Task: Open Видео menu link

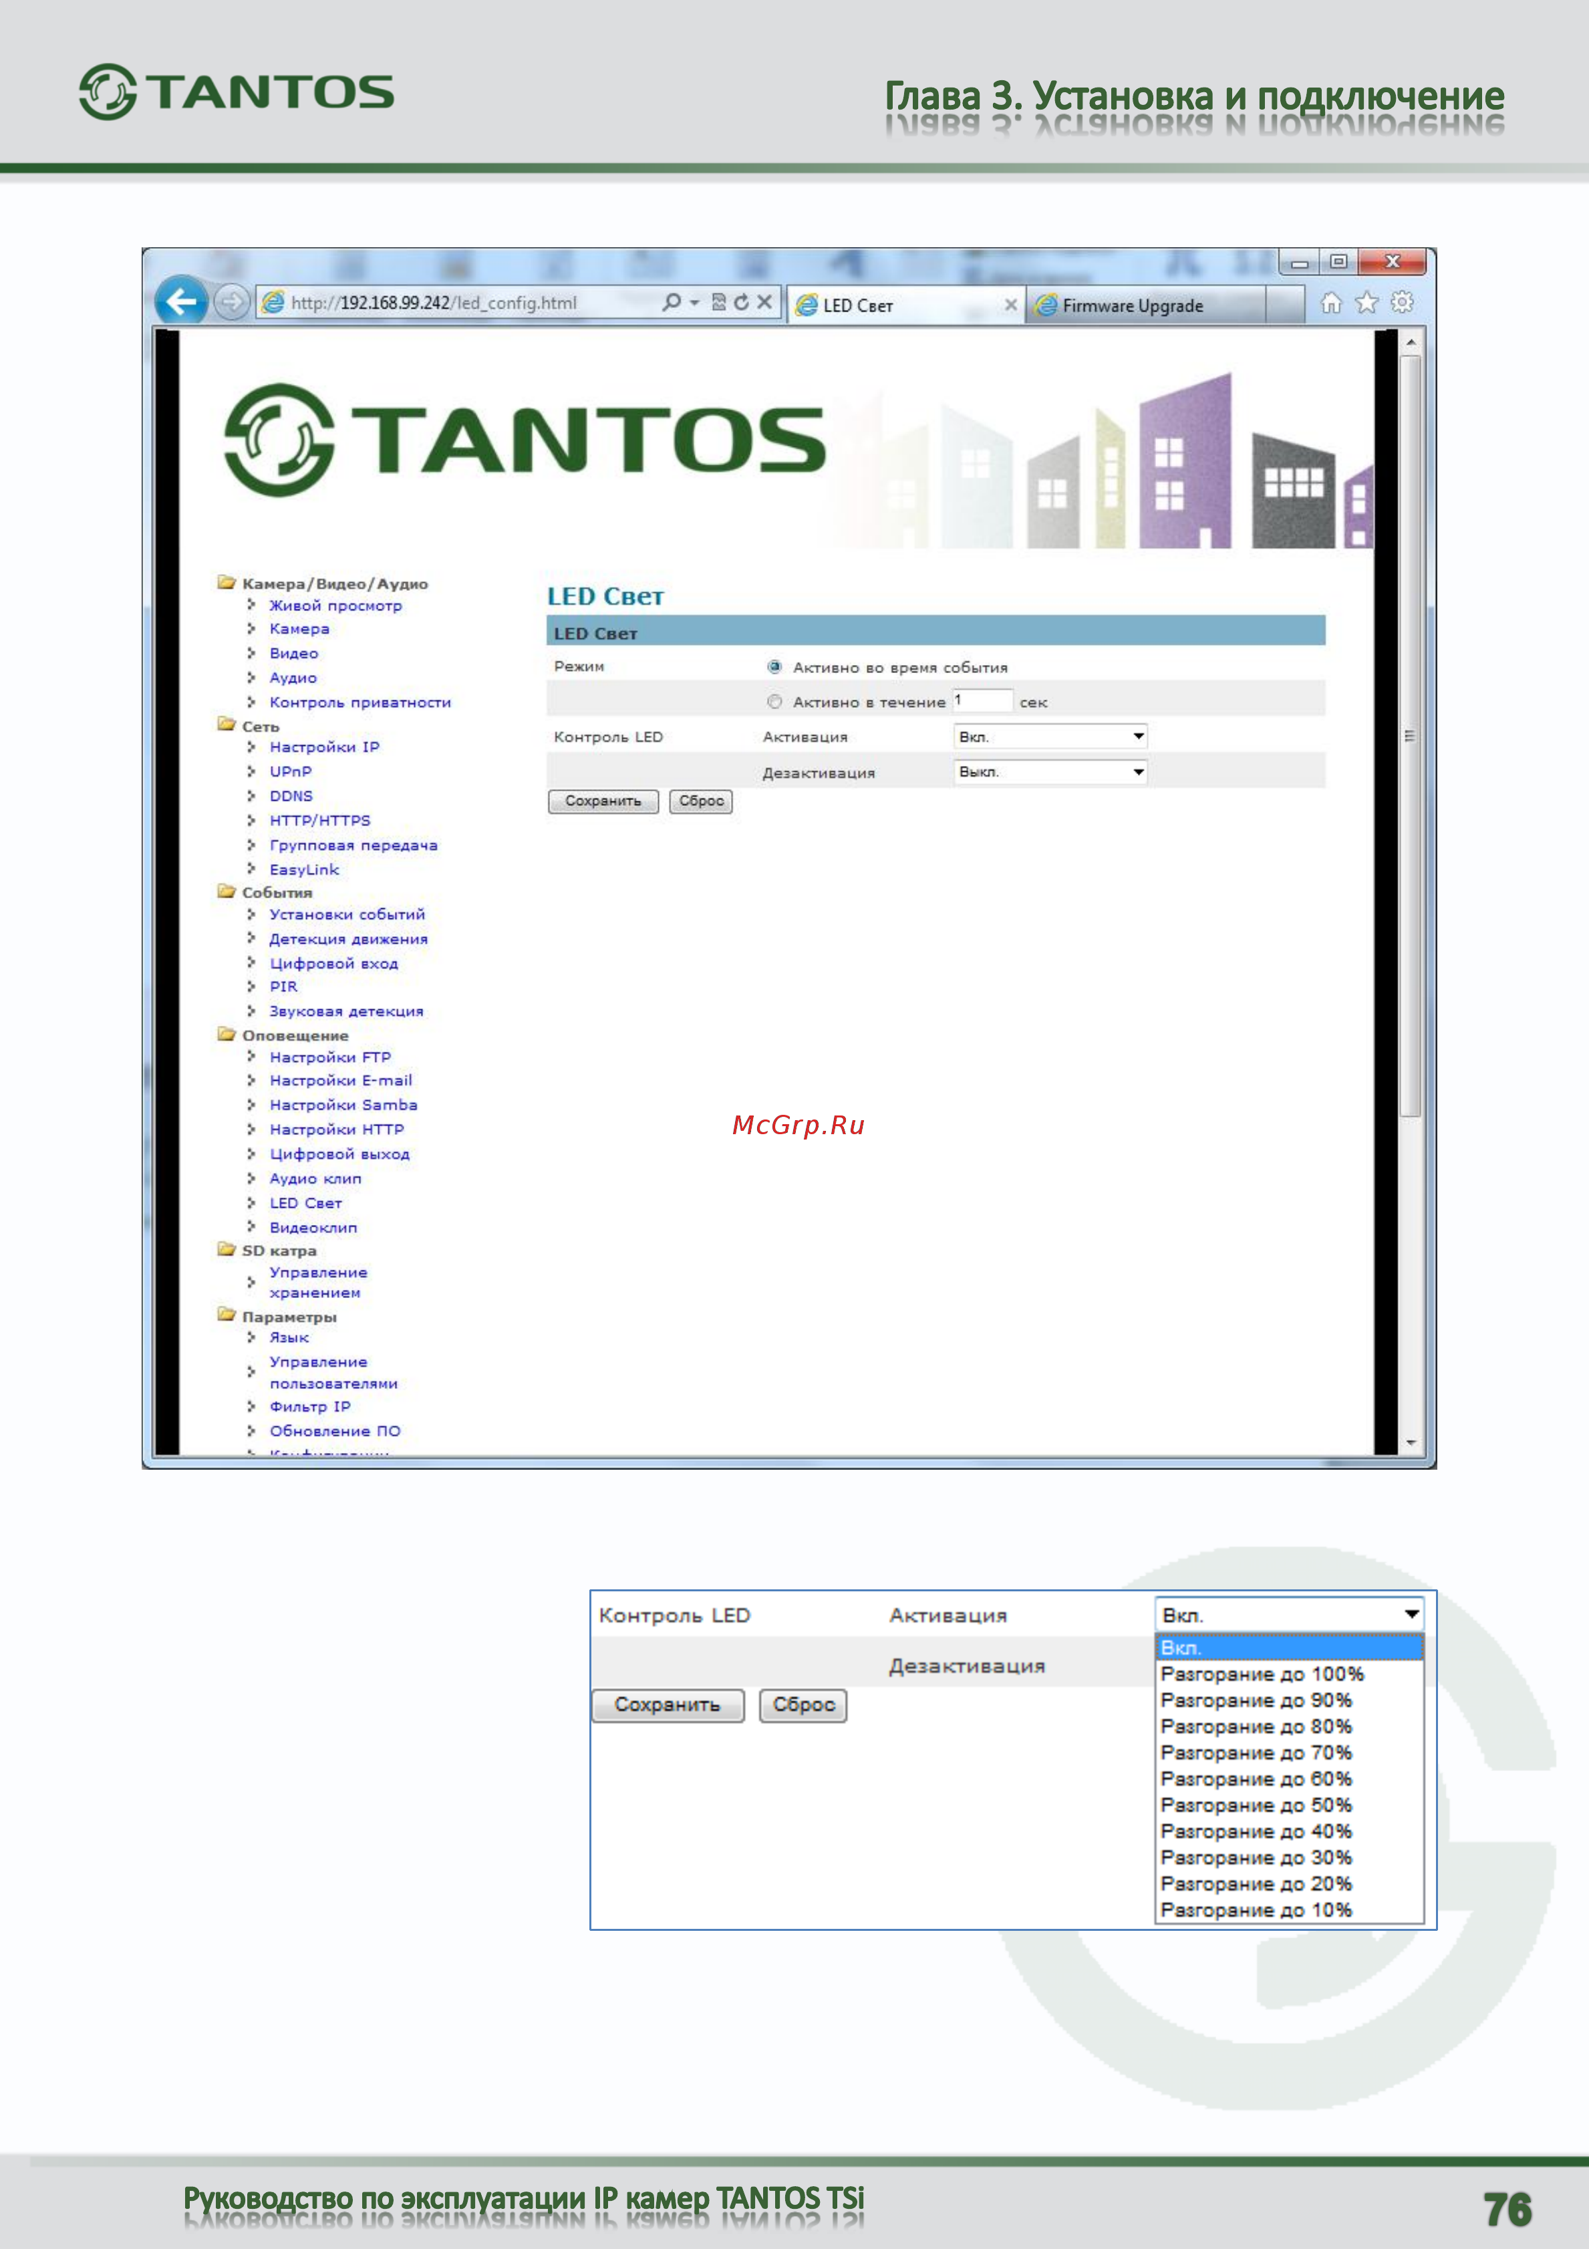Action: (294, 654)
